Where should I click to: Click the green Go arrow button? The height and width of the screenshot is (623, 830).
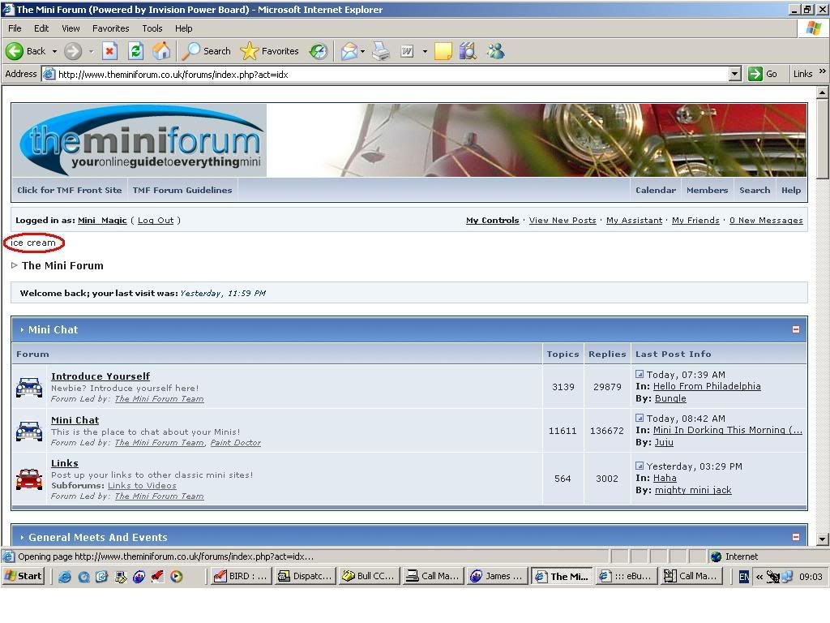(755, 74)
